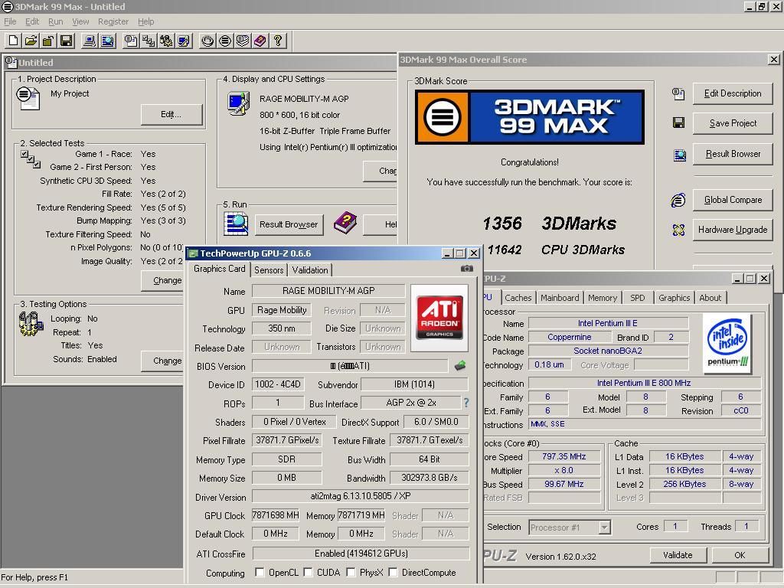Image resolution: width=784 pixels, height=588 pixels.
Task: Open the Register menu
Action: pos(113,21)
